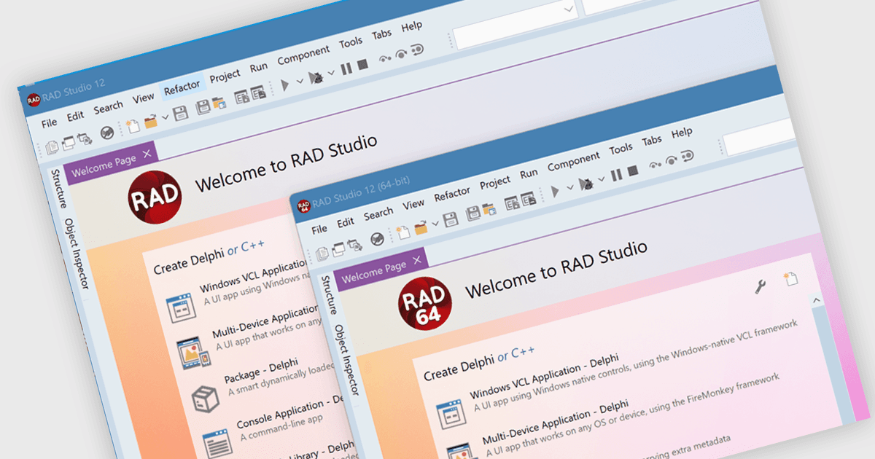Click View Form icon in 64-bit window
Screen dimensions: 875x459
[338, 250]
